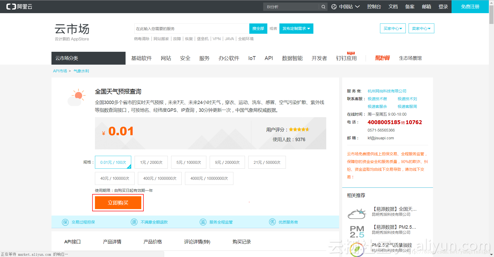Click the 监 supervision icon
494x257 pixels.
pyautogui.click(x=203, y=222)
